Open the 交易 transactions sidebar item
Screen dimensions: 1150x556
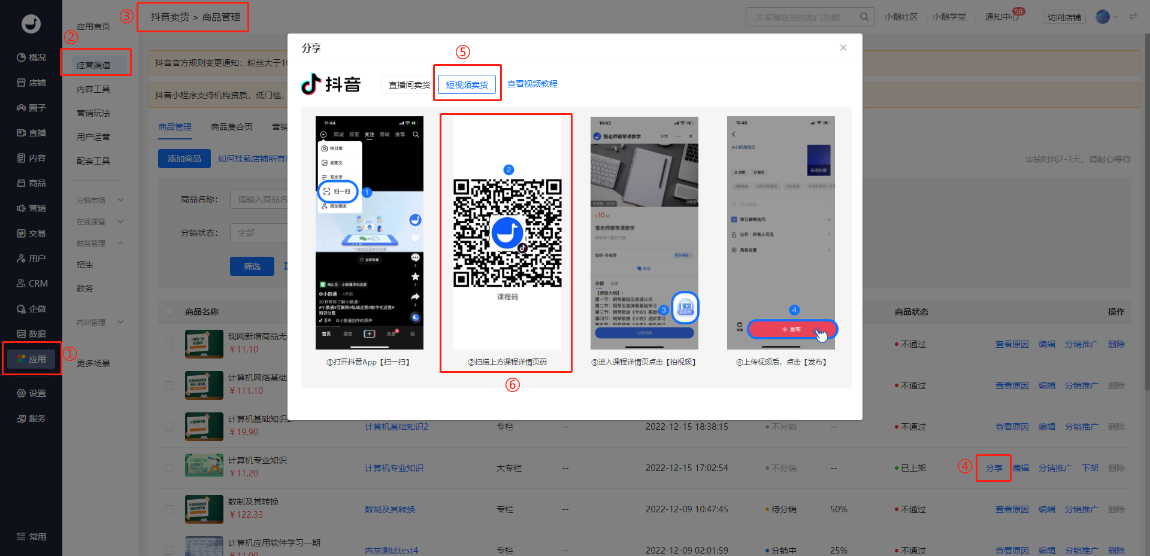click(31, 233)
